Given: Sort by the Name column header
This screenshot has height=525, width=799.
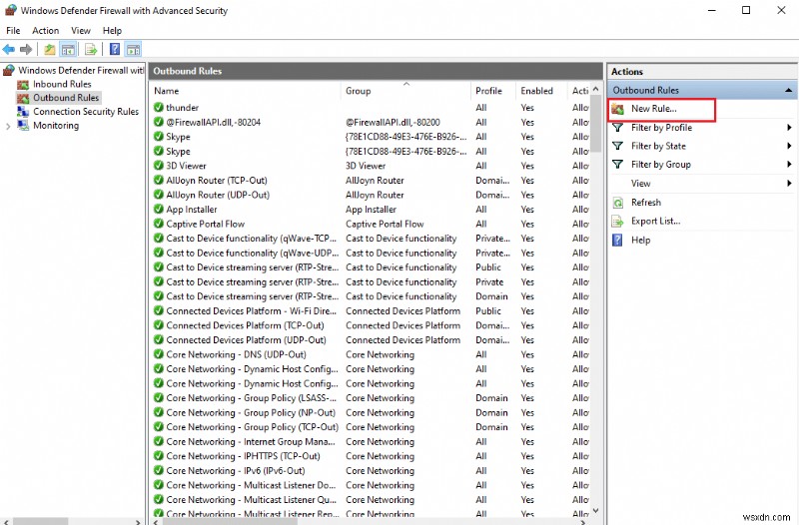Looking at the screenshot, I should coord(245,91).
